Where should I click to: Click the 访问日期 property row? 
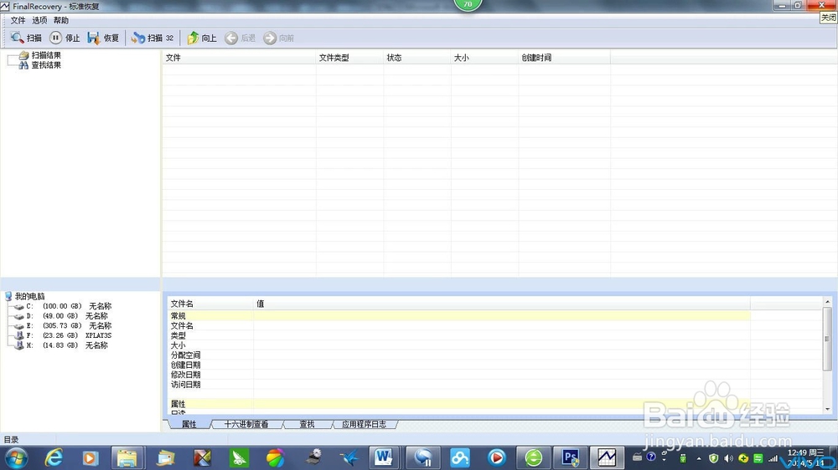458,384
